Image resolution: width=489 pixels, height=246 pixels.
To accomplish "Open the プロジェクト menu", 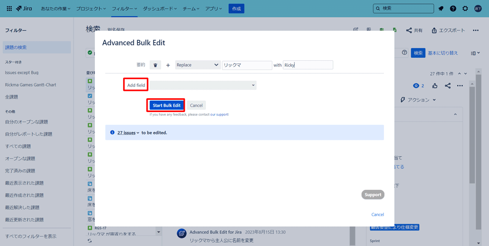I will pyautogui.click(x=91, y=9).
